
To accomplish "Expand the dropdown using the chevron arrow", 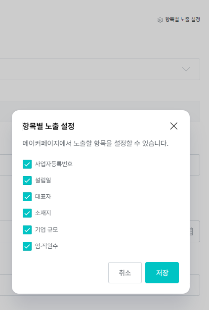I will click(186, 69).
